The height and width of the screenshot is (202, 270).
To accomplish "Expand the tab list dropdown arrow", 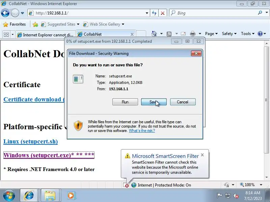I will 12,35.
